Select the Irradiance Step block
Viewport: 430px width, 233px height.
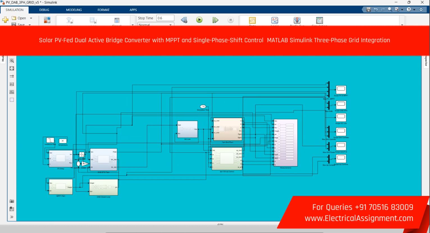point(50,140)
